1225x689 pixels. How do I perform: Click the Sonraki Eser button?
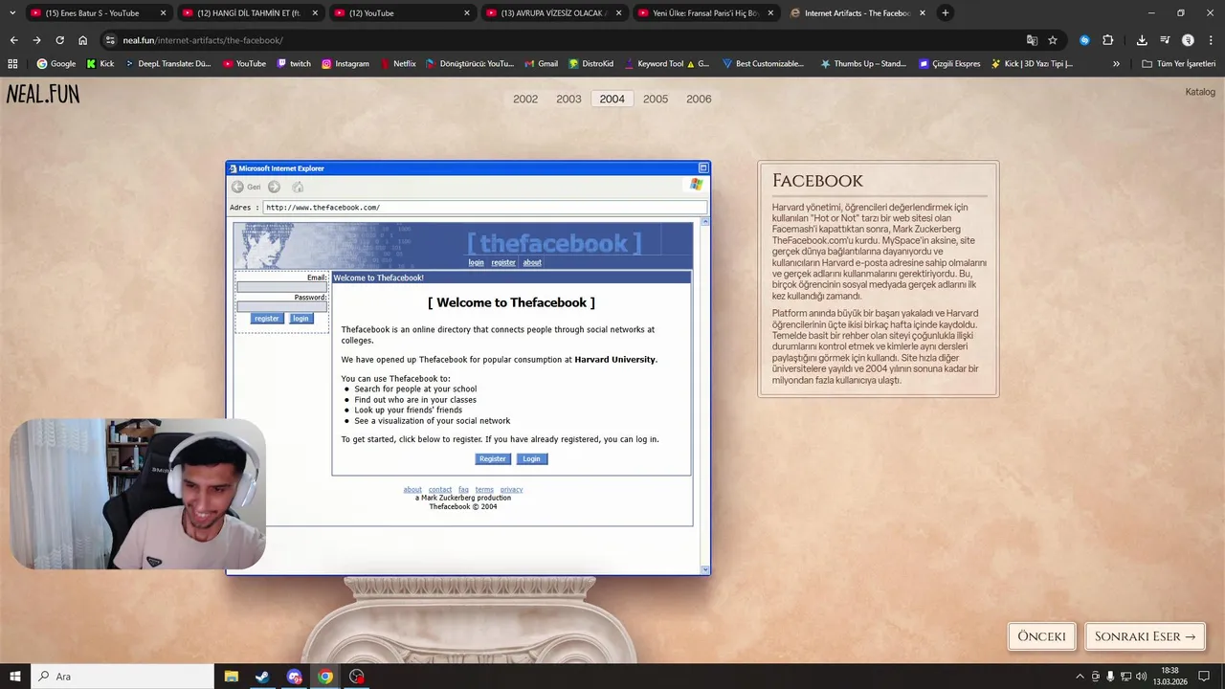[x=1145, y=636]
